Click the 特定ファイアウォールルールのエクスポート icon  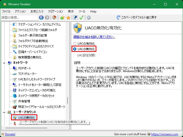pyautogui.click(x=15, y=107)
